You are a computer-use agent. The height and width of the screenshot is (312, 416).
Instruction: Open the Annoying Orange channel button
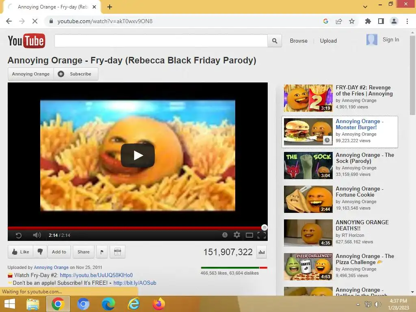coord(31,74)
